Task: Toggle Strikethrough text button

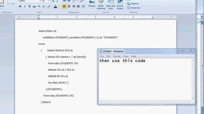Action: [34, 6]
